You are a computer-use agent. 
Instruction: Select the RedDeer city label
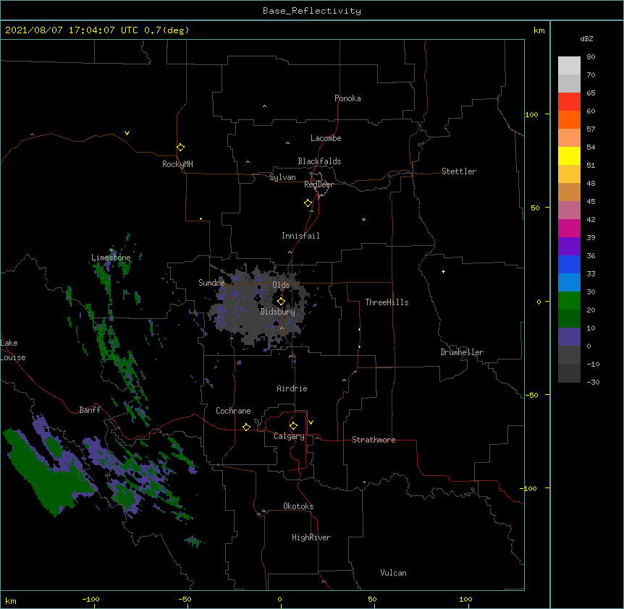[x=319, y=184]
